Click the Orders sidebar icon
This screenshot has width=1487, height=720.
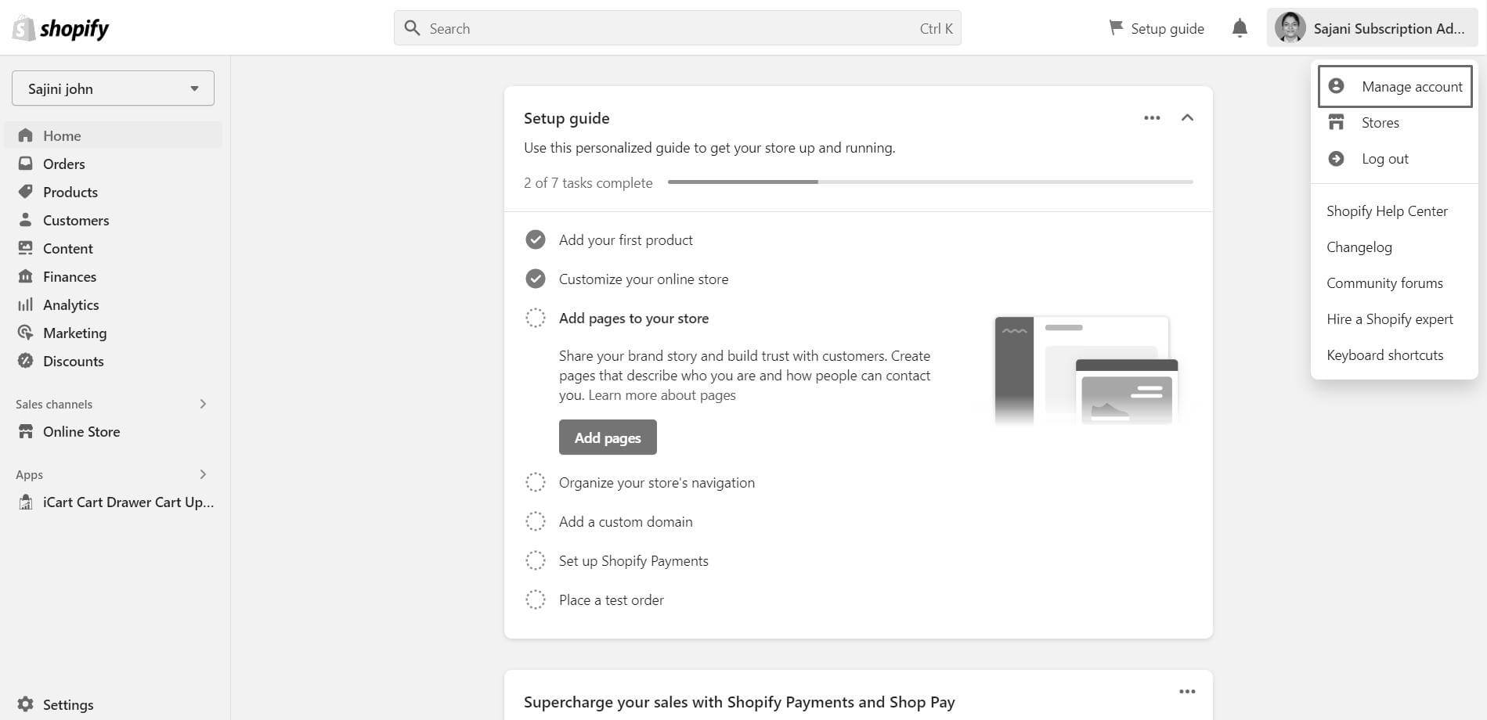click(25, 164)
